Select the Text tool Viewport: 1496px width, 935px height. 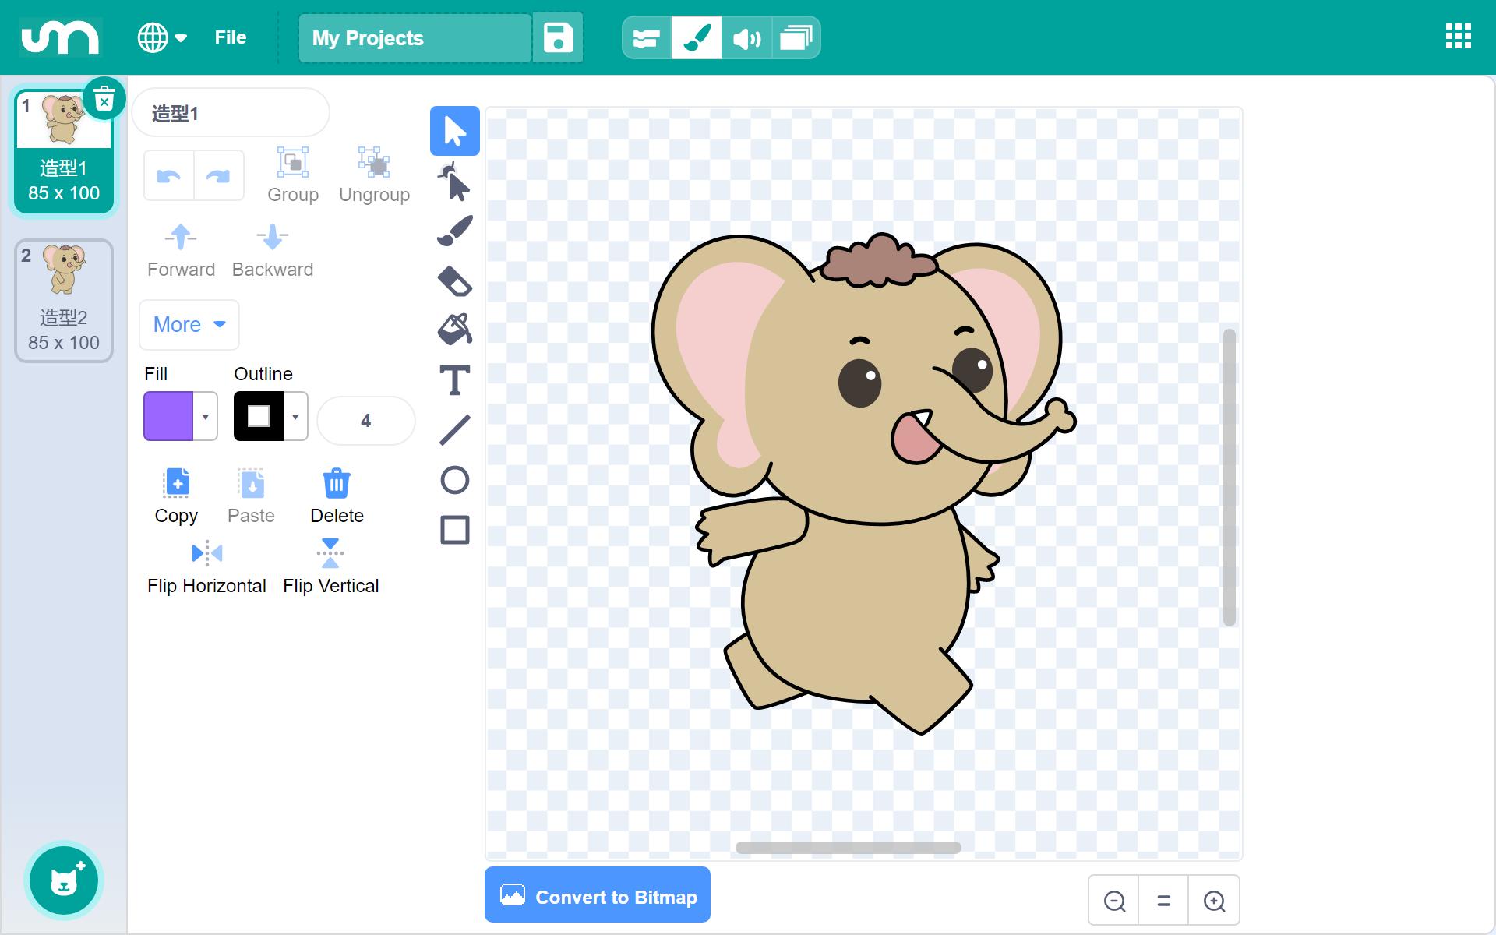[455, 380]
